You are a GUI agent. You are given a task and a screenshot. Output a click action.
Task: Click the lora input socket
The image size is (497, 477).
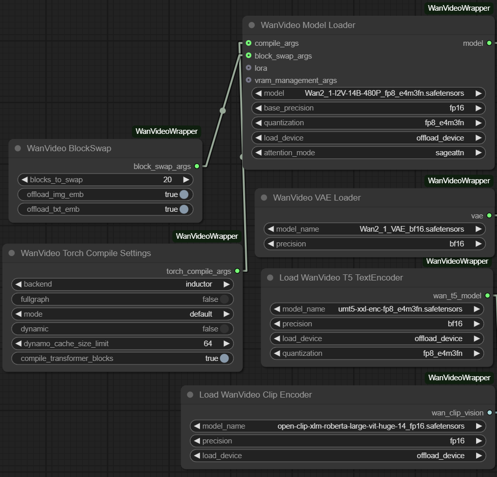pos(248,68)
